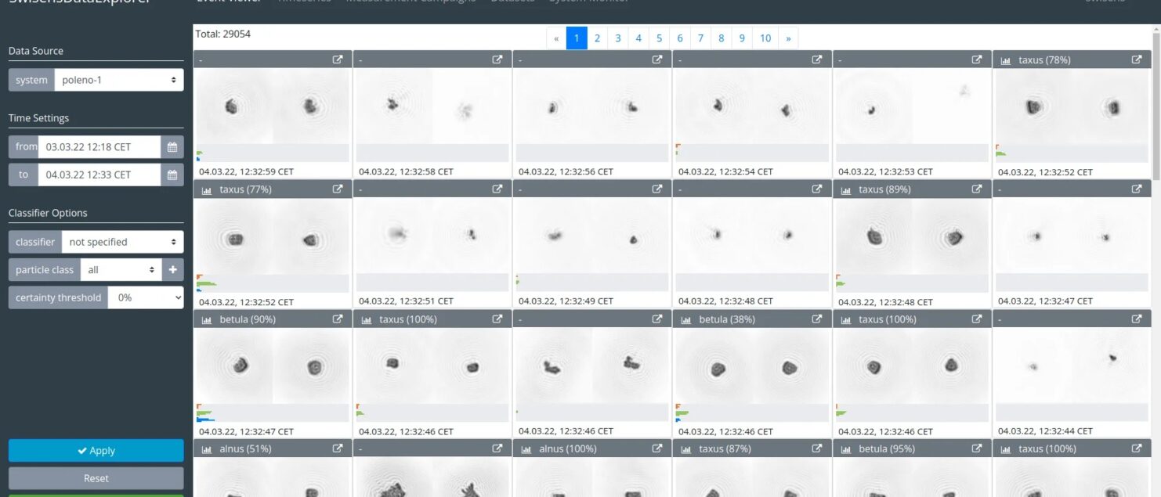Screen dimensions: 1161x497
Task: Go to page 3
Action: 618,38
